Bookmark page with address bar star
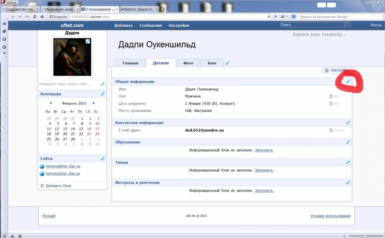The image size is (385, 238). pos(269,17)
